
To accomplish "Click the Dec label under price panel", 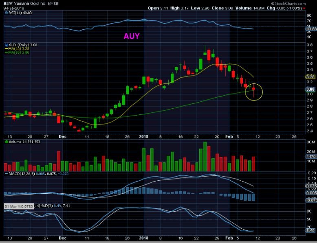I will tap(63, 136).
